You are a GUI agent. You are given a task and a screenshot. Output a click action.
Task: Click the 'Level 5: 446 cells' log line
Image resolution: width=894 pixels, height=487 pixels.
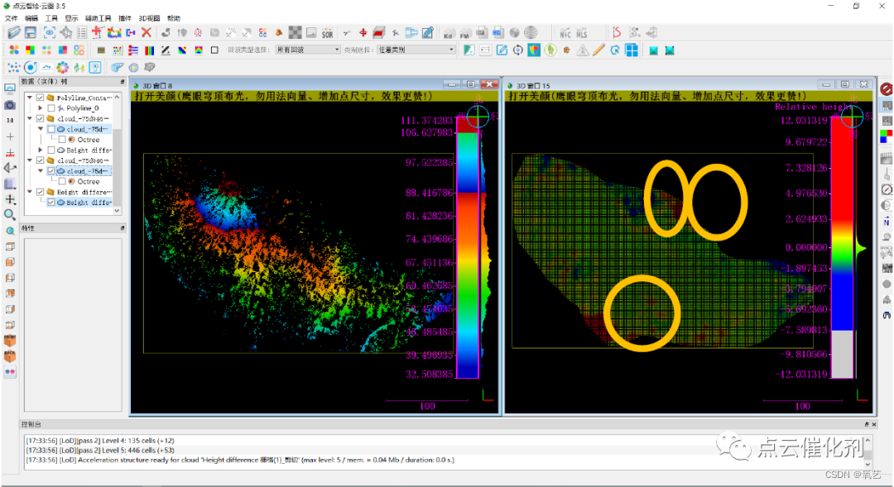(x=100, y=450)
